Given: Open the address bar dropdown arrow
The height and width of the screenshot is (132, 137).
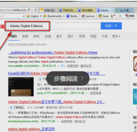Looking at the screenshot, I should [32, 10].
